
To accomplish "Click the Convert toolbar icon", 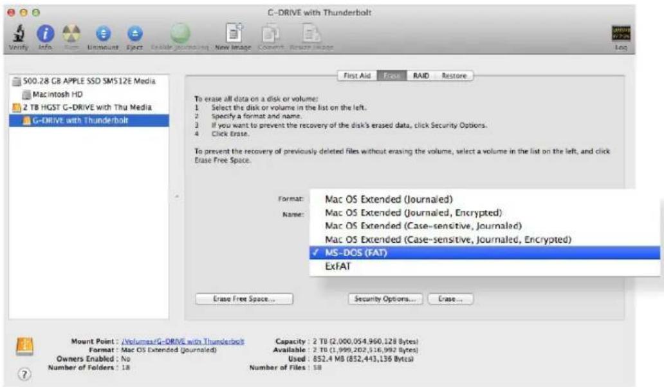I will coord(271,33).
